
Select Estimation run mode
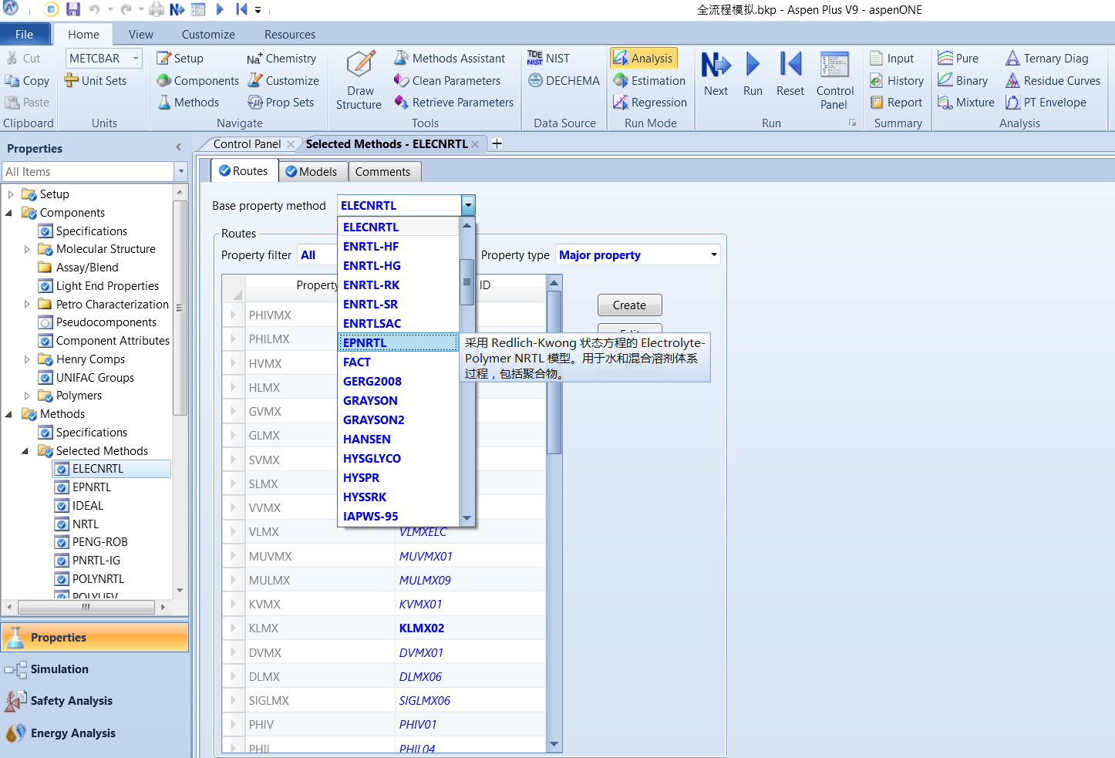tap(649, 80)
